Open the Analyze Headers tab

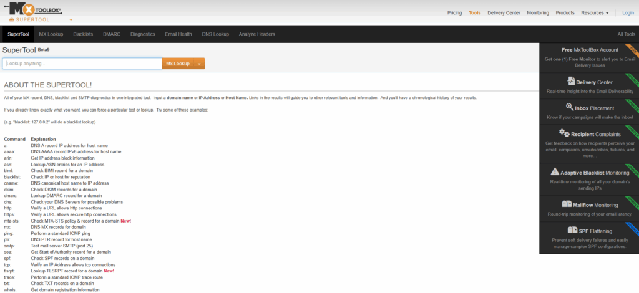[x=256, y=34]
